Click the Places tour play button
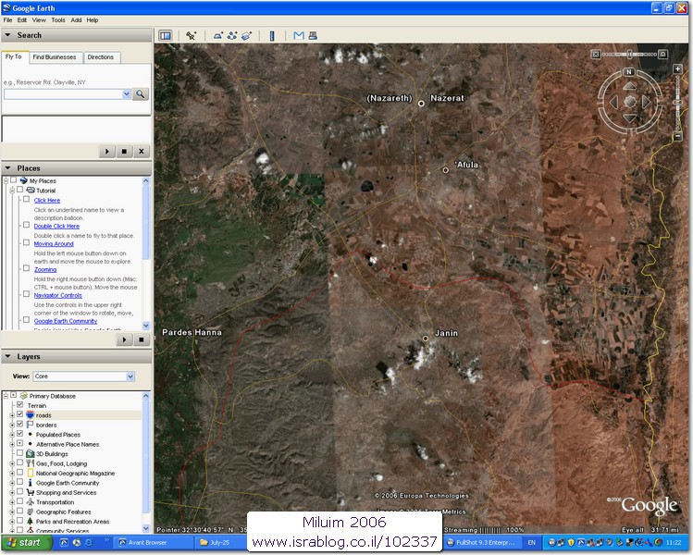693x555 pixels. pos(124,339)
